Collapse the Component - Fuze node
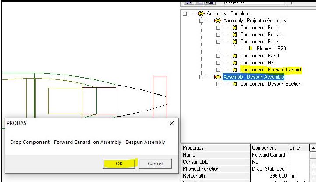Image resolution: width=316 pixels, height=182 pixels. click(218, 42)
